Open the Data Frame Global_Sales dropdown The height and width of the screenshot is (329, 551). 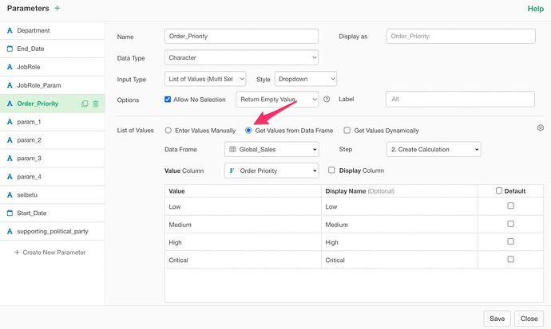[x=272, y=149]
